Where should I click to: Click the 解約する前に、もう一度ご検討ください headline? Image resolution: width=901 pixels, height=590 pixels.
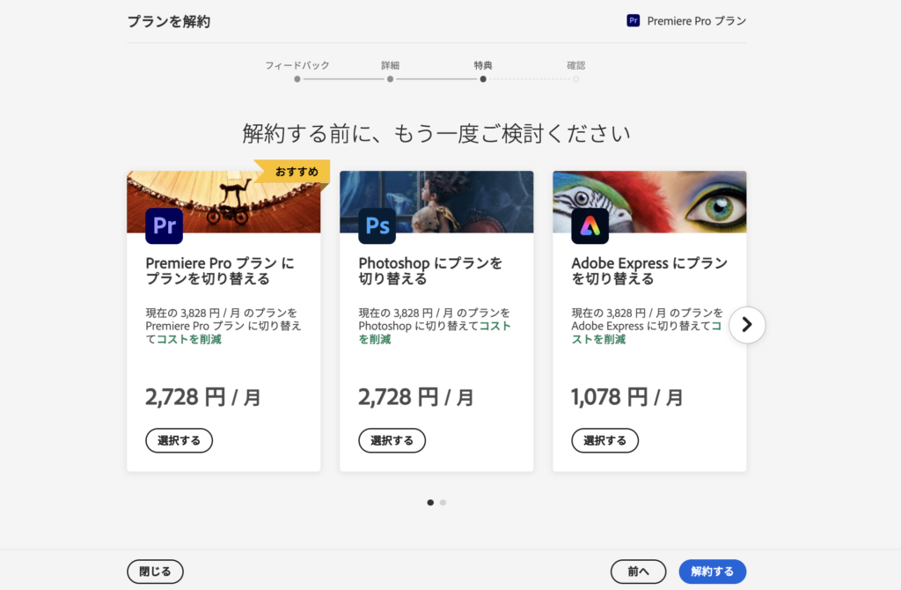point(436,134)
